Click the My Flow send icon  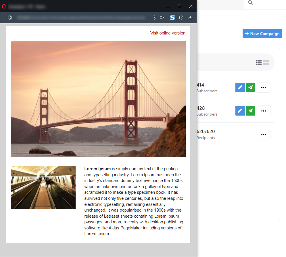[162, 18]
